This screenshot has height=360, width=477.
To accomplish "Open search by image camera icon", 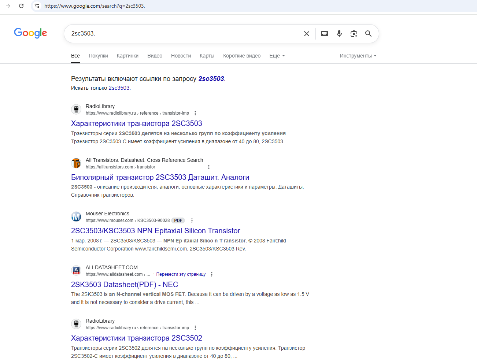I will pyautogui.click(x=354, y=34).
